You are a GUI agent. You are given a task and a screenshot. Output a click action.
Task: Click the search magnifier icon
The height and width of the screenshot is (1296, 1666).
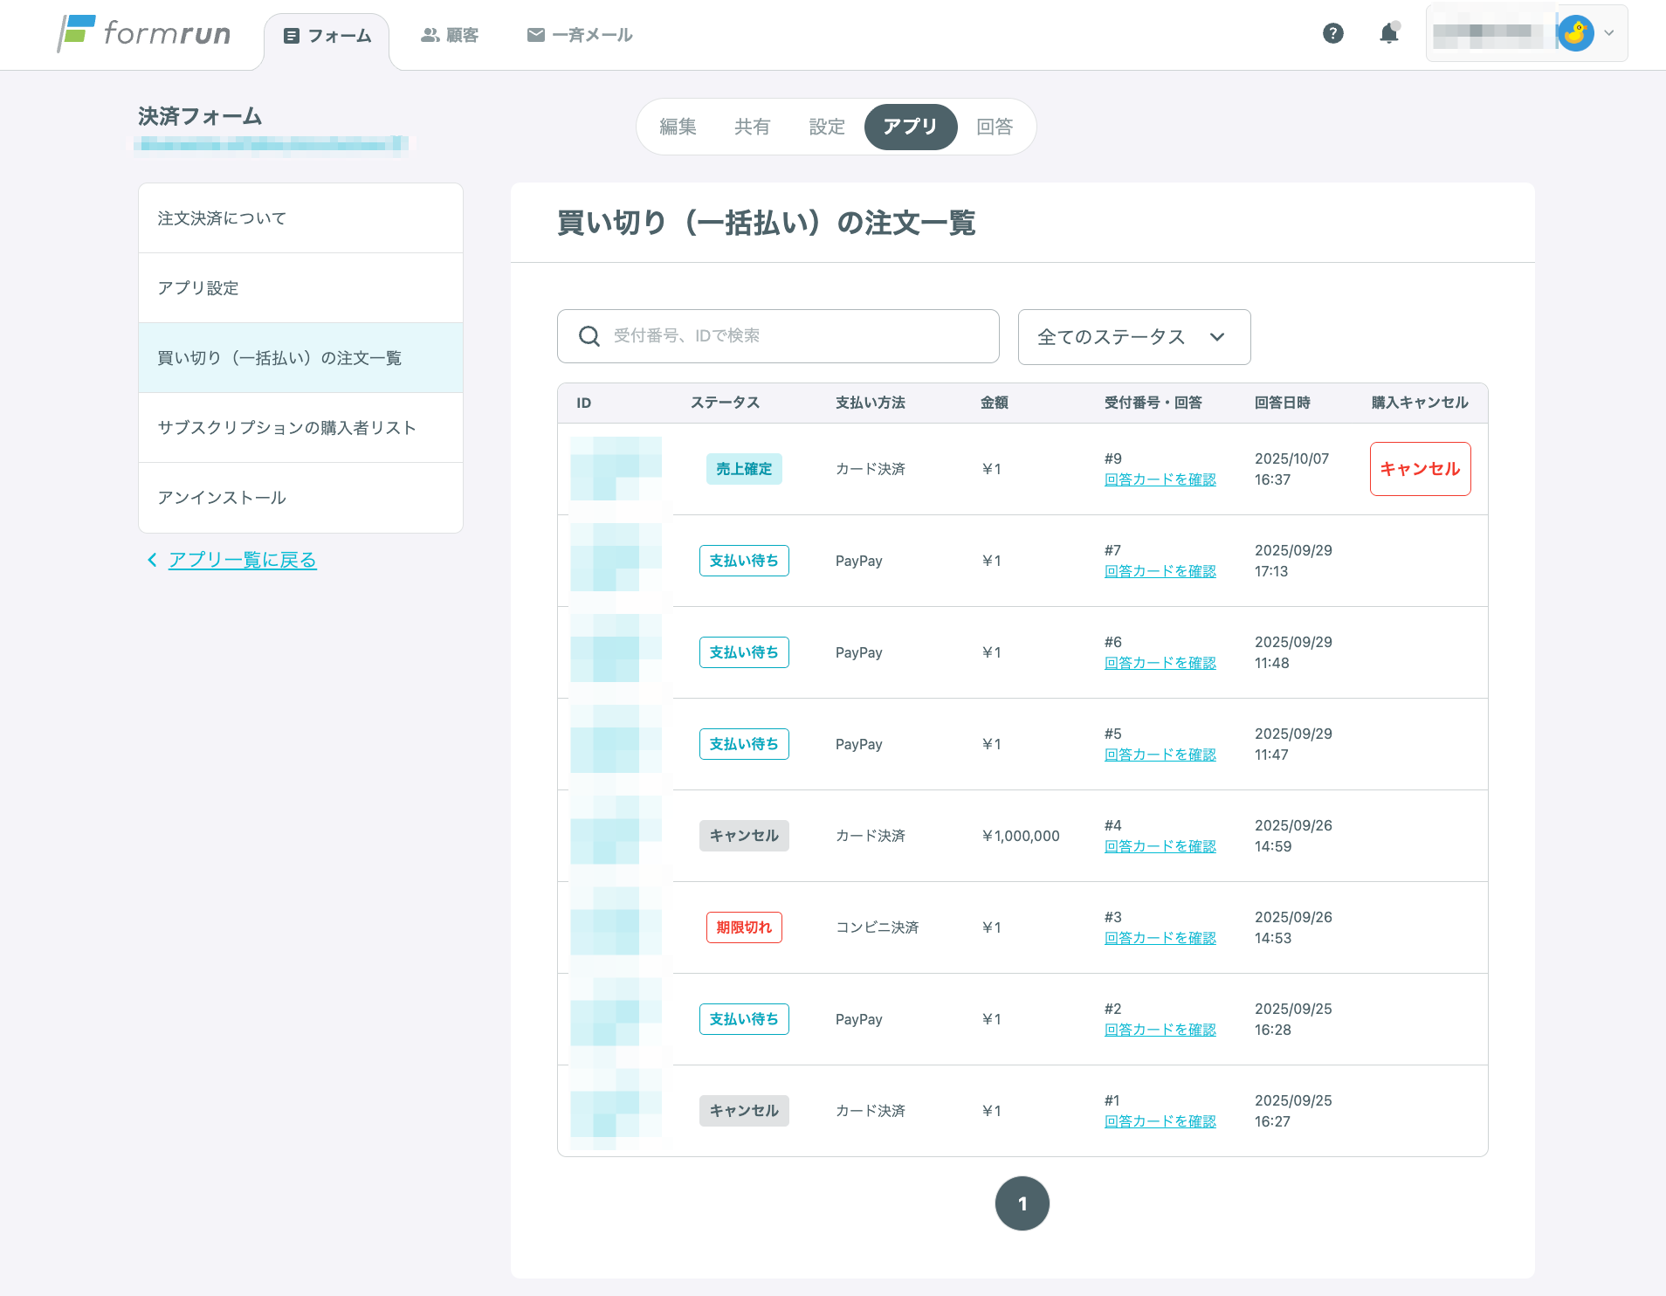click(589, 336)
